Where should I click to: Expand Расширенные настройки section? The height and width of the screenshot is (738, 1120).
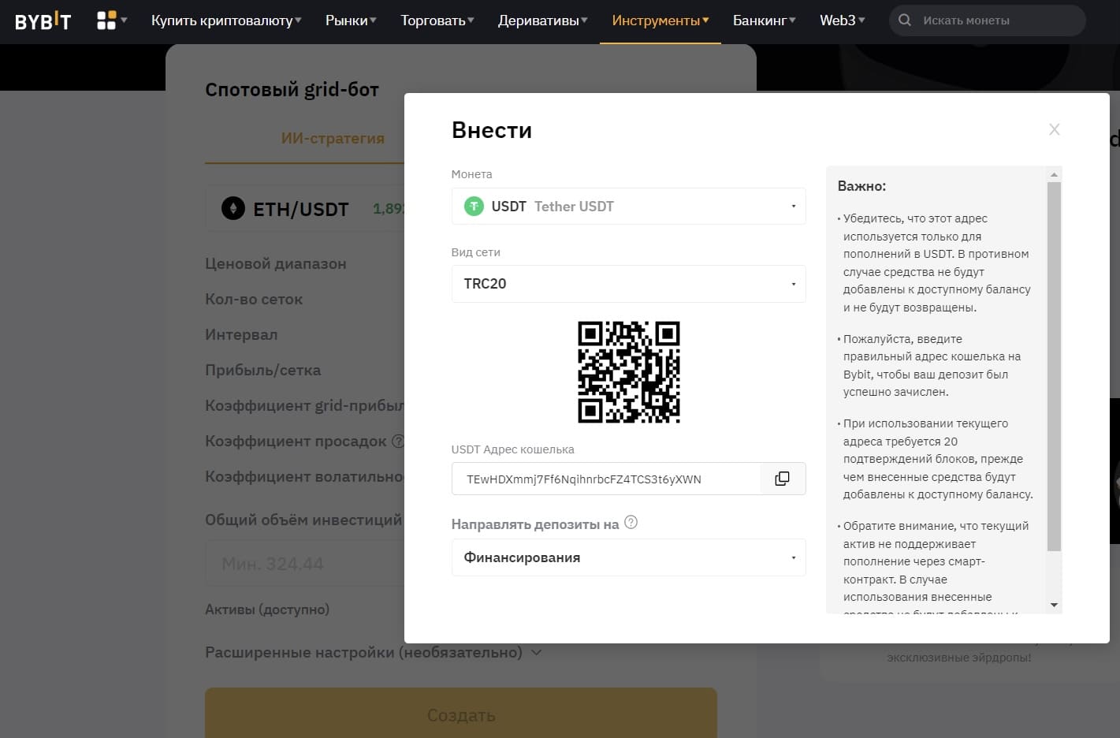coord(374,653)
